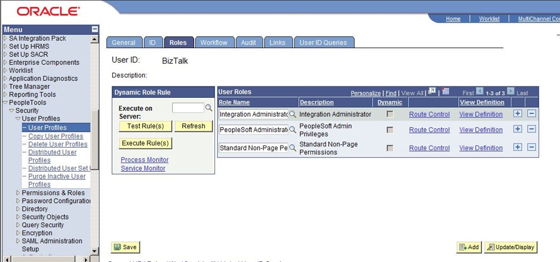Save the user profile

[125, 247]
